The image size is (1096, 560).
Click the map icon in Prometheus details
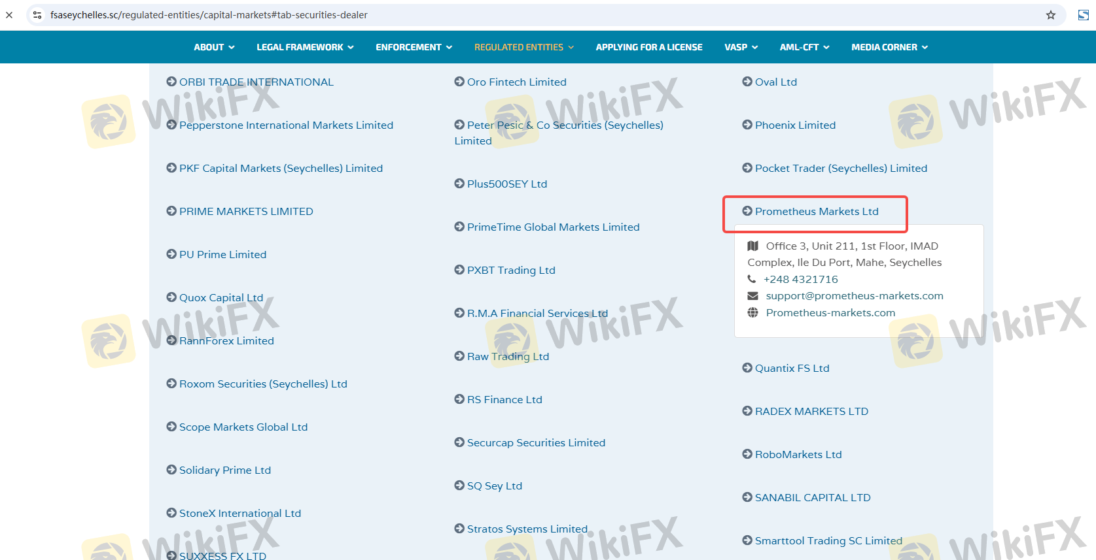pyautogui.click(x=753, y=246)
